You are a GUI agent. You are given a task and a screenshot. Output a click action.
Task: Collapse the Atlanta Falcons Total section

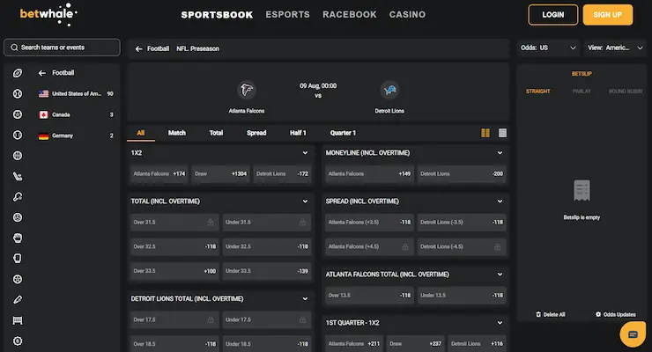point(500,275)
